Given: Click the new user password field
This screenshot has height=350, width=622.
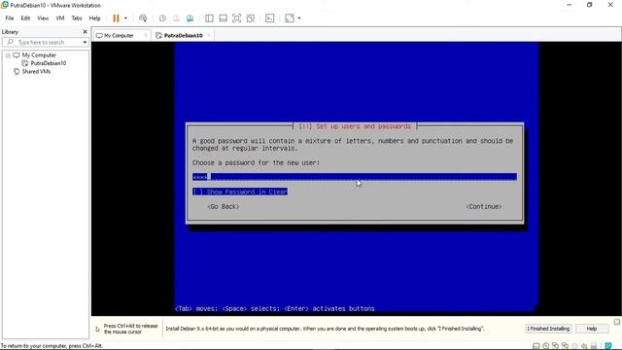Looking at the screenshot, I should (x=355, y=177).
